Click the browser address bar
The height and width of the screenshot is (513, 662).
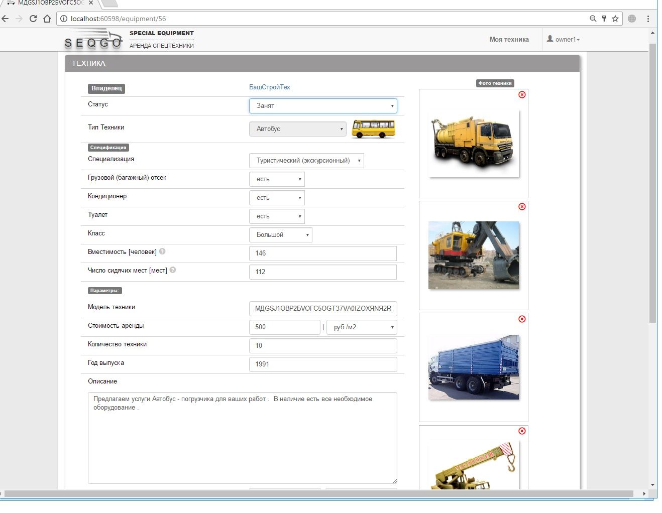(321, 19)
